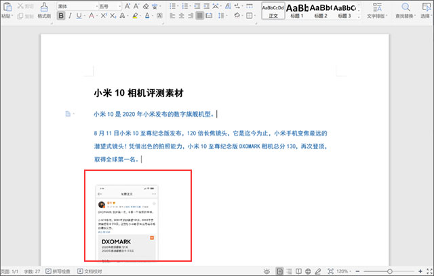Toggle Italic formatting
The image size is (434, 276).
(70, 16)
